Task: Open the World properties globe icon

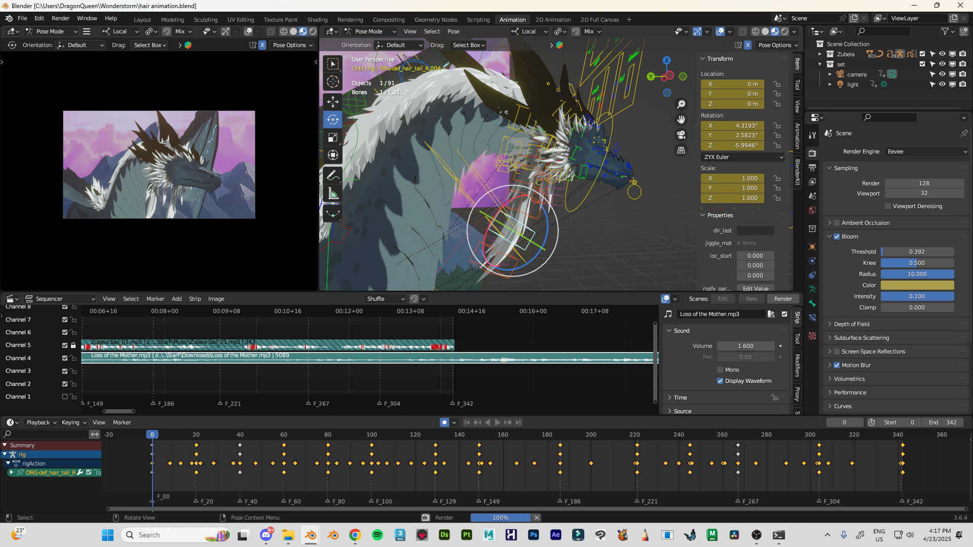Action: tap(812, 210)
